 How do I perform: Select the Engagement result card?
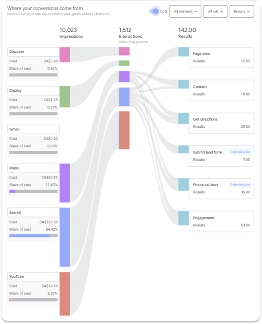click(x=221, y=221)
